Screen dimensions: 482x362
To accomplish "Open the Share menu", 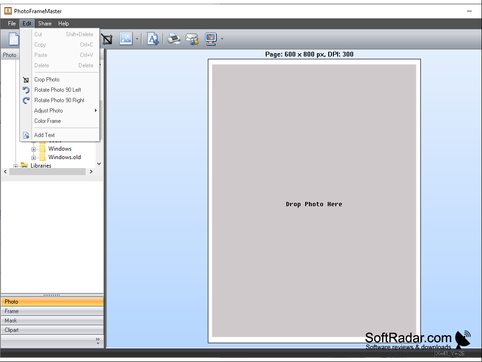I will (45, 24).
